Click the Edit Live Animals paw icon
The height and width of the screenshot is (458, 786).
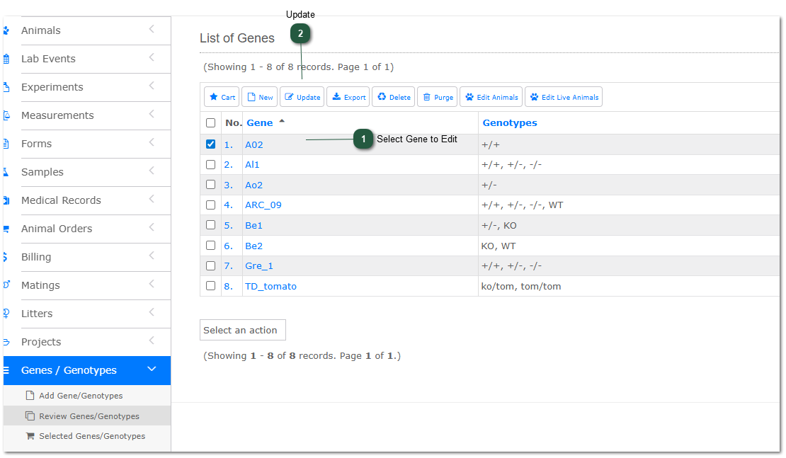[534, 97]
